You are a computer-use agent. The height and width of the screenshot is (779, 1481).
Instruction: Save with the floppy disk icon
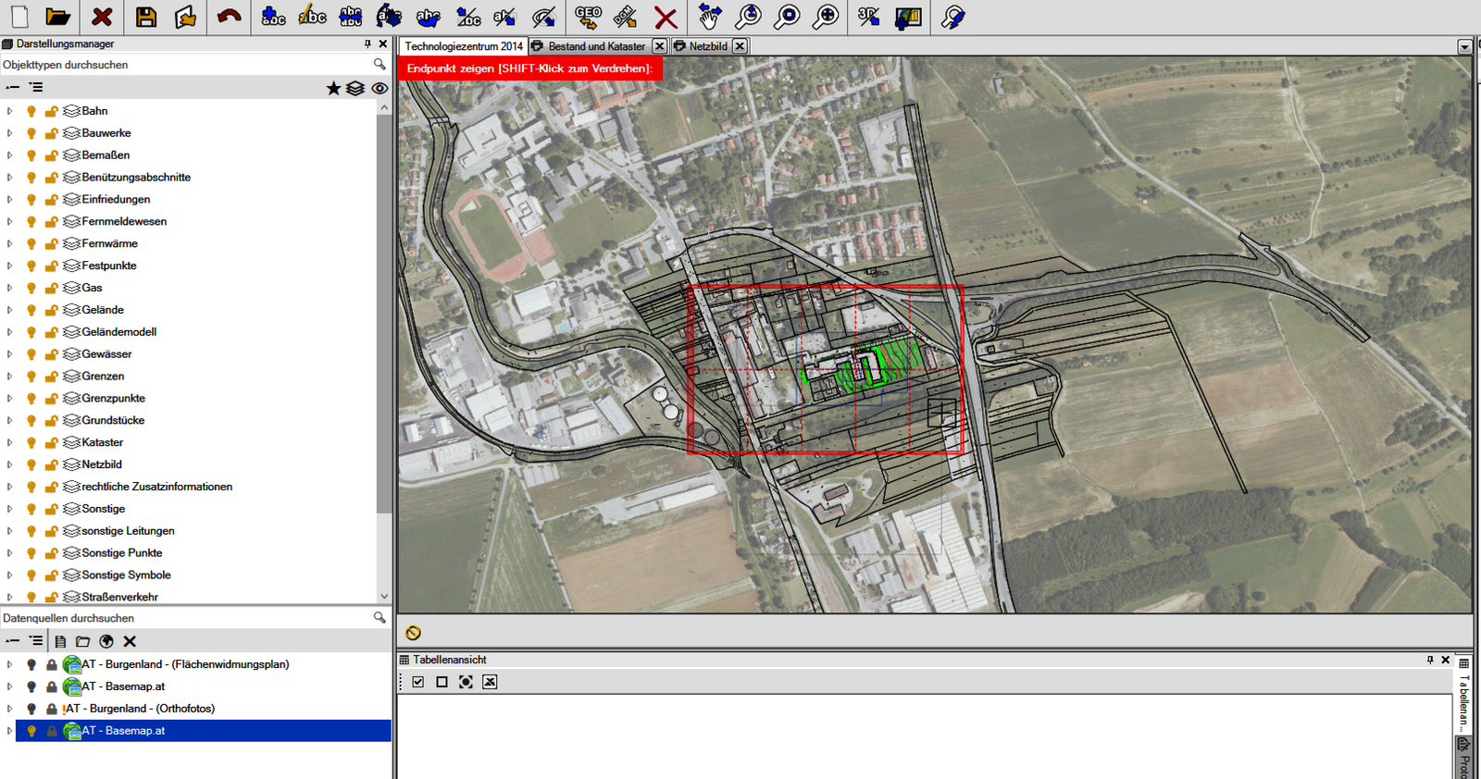(145, 17)
